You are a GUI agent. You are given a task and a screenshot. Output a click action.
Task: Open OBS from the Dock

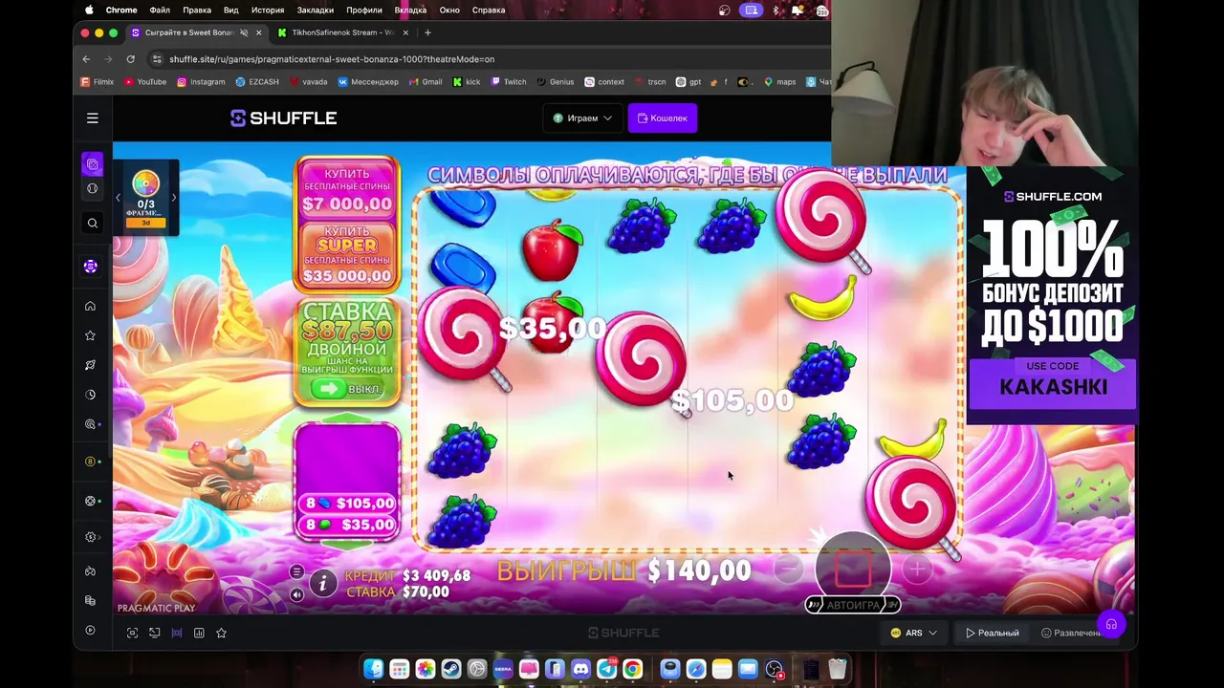(774, 669)
